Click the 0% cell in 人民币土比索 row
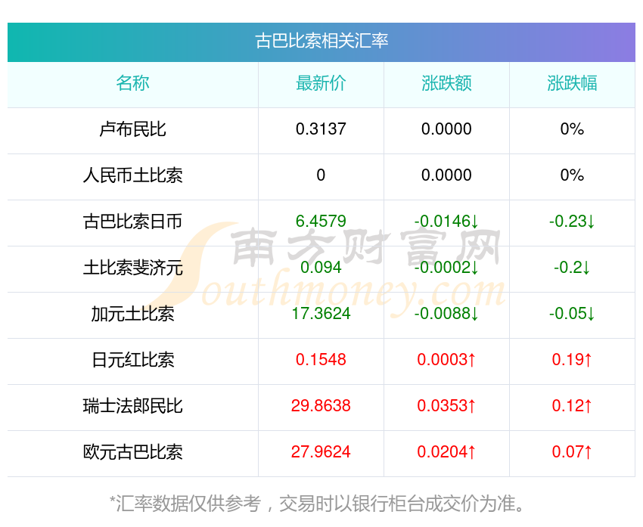The height and width of the screenshot is (527, 643). (572, 175)
